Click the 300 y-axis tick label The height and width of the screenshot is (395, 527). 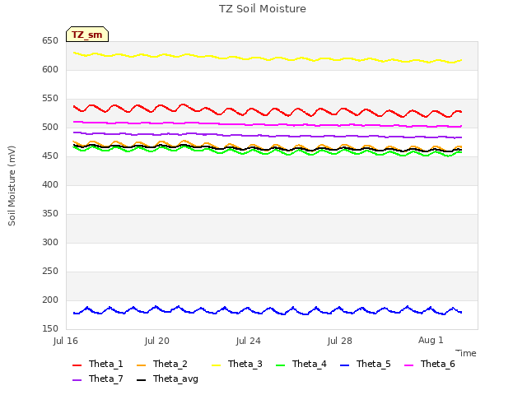click(50, 243)
